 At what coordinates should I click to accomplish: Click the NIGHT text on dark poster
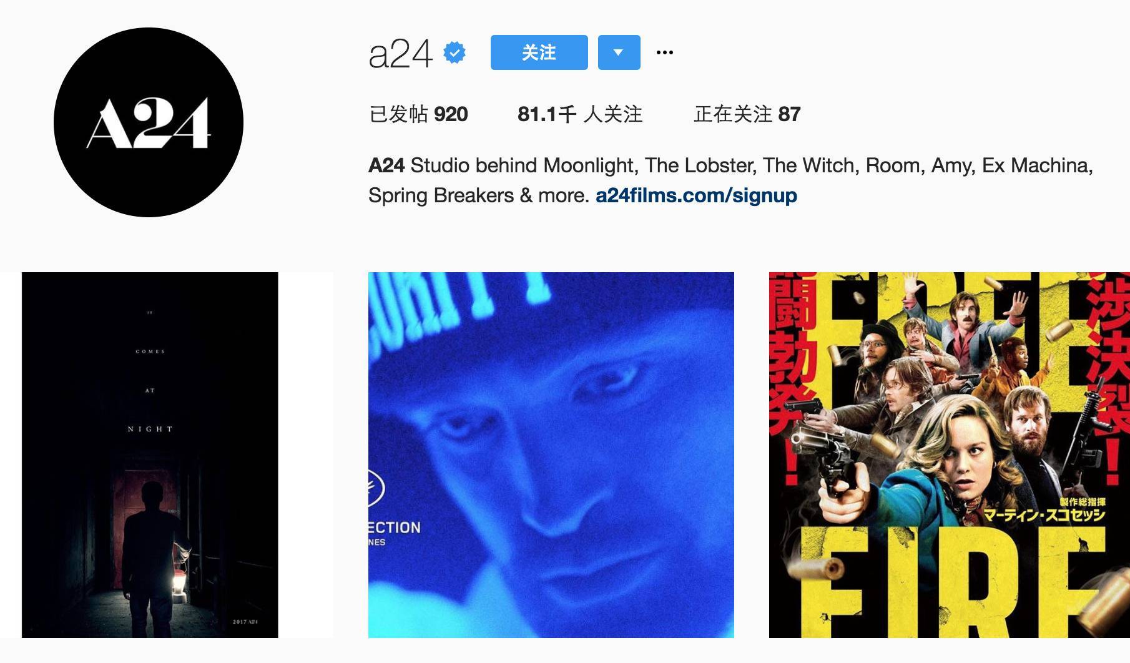[x=150, y=429]
